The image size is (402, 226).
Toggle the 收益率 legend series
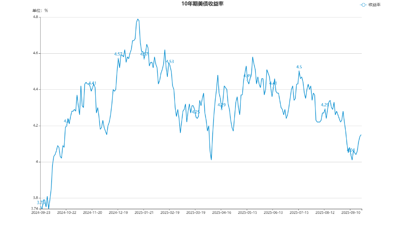point(370,5)
